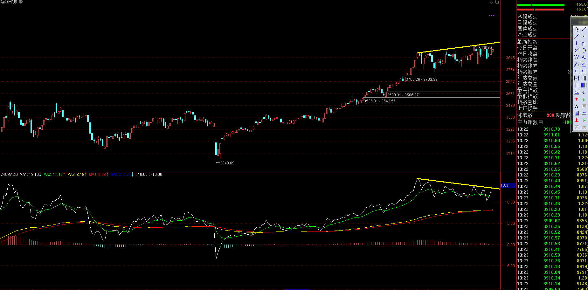Click the 今日开盘 row label

(x=528, y=48)
